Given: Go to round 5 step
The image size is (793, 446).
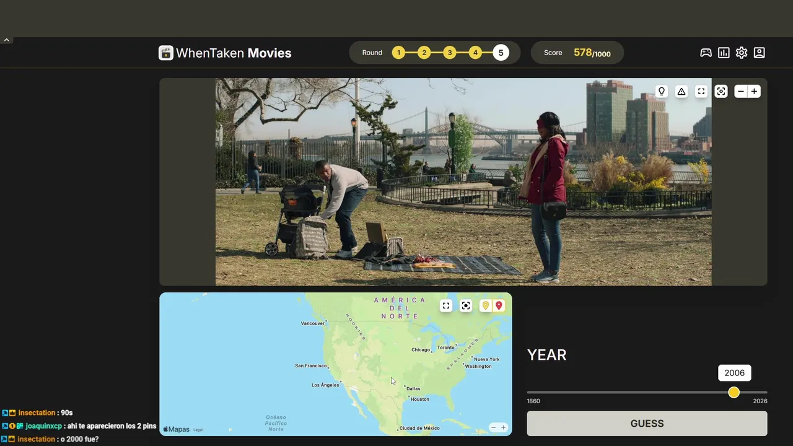Looking at the screenshot, I should pyautogui.click(x=501, y=53).
